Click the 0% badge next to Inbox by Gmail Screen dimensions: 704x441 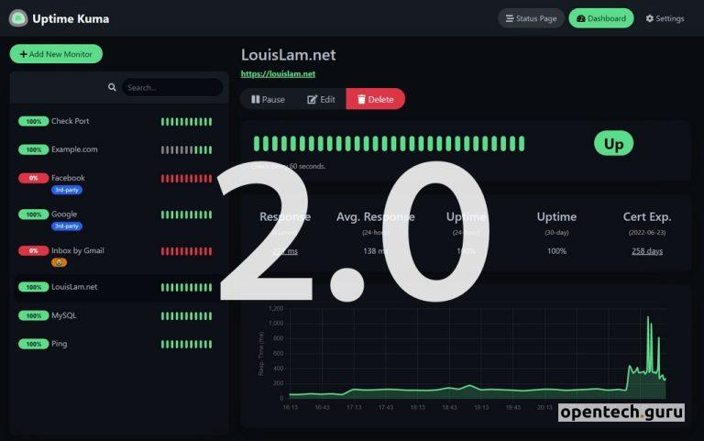click(34, 250)
